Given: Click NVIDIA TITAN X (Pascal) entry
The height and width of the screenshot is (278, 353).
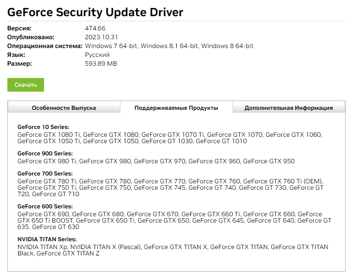Looking at the screenshot, I should pos(106,247).
